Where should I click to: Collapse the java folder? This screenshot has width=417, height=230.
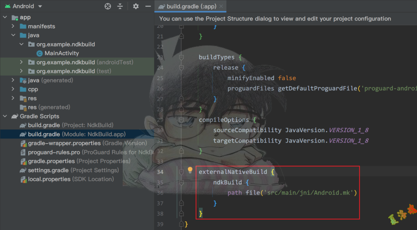click(13, 35)
